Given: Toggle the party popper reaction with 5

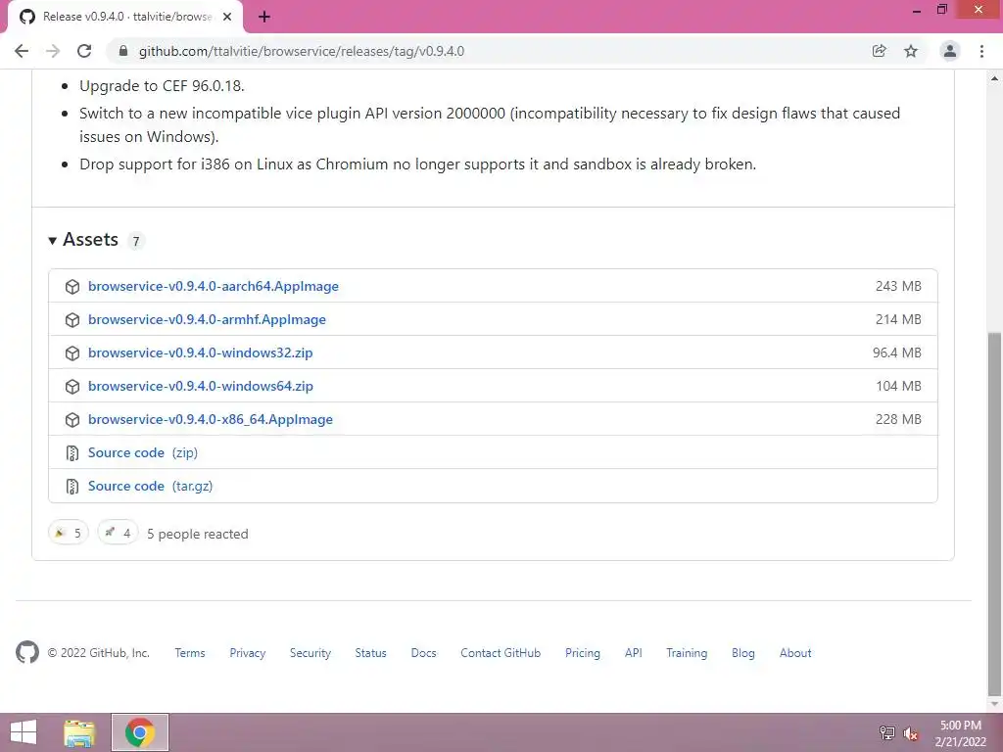Looking at the screenshot, I should coord(68,532).
